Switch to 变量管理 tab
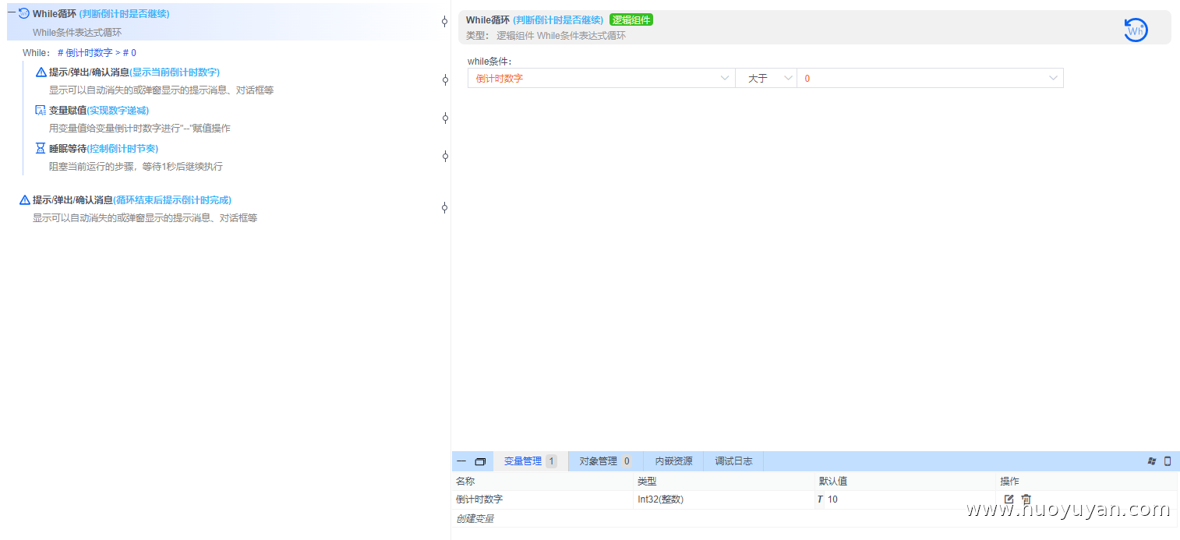1180x540 pixels. pyautogui.click(x=530, y=461)
